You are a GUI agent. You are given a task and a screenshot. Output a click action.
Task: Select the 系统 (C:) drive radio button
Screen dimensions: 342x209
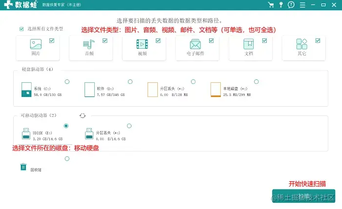(67, 81)
